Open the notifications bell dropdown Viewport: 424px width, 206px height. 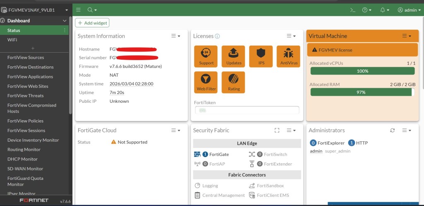(x=384, y=10)
